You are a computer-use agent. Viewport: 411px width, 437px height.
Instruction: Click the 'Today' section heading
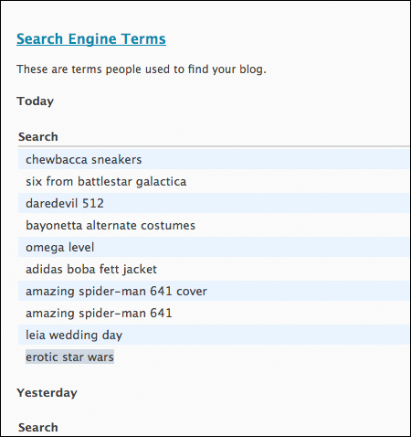tap(35, 101)
